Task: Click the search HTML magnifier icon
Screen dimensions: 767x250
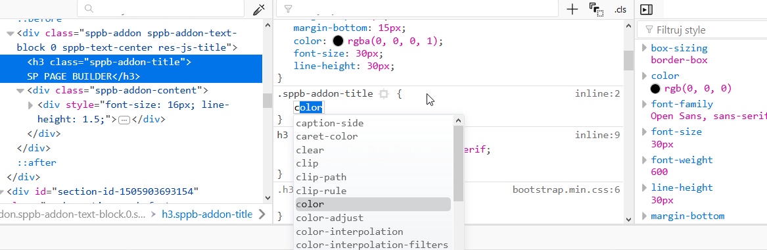Action: [x=89, y=9]
